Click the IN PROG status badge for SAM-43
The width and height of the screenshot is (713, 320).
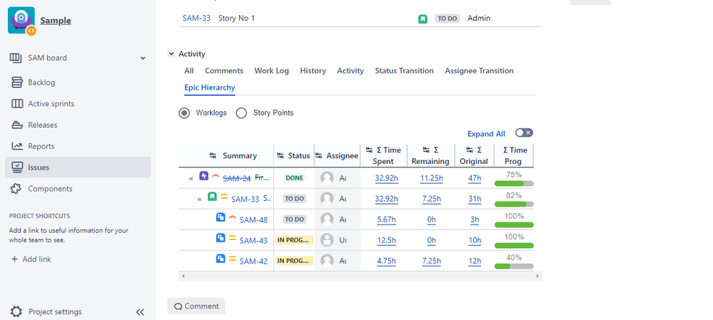click(294, 240)
